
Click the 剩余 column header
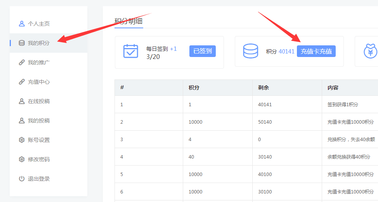(x=263, y=88)
